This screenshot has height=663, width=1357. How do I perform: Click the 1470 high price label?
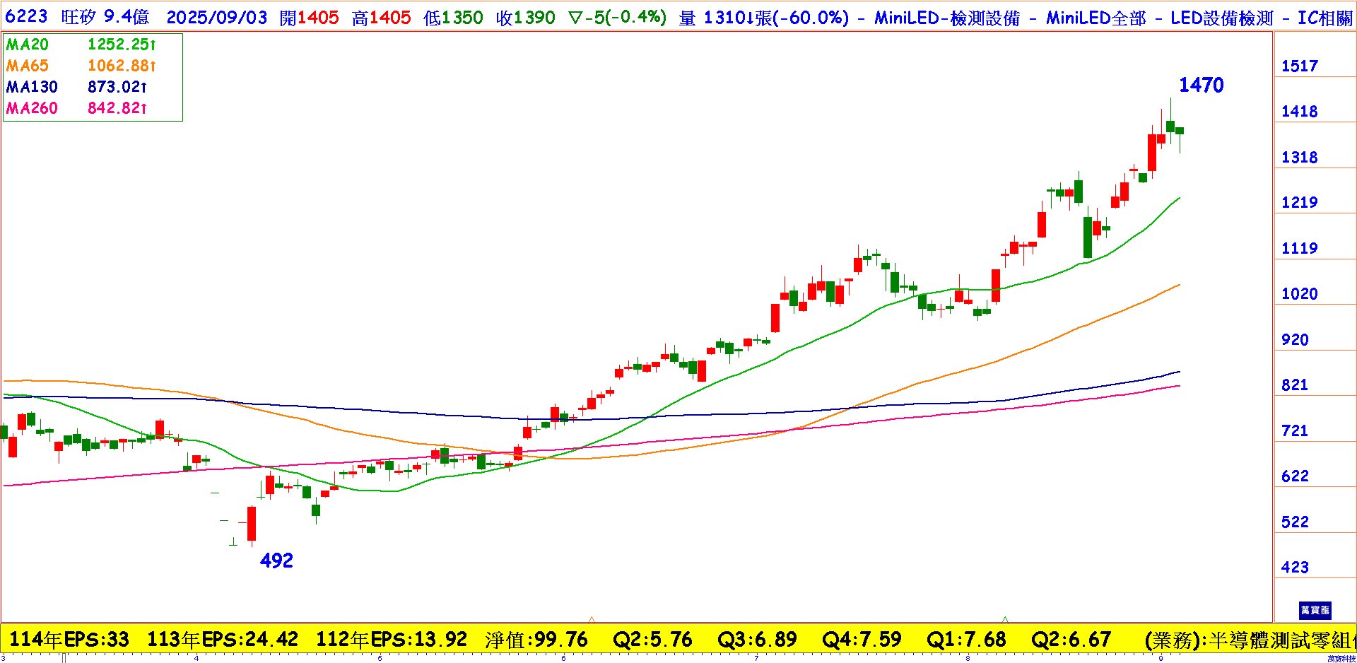[1201, 86]
